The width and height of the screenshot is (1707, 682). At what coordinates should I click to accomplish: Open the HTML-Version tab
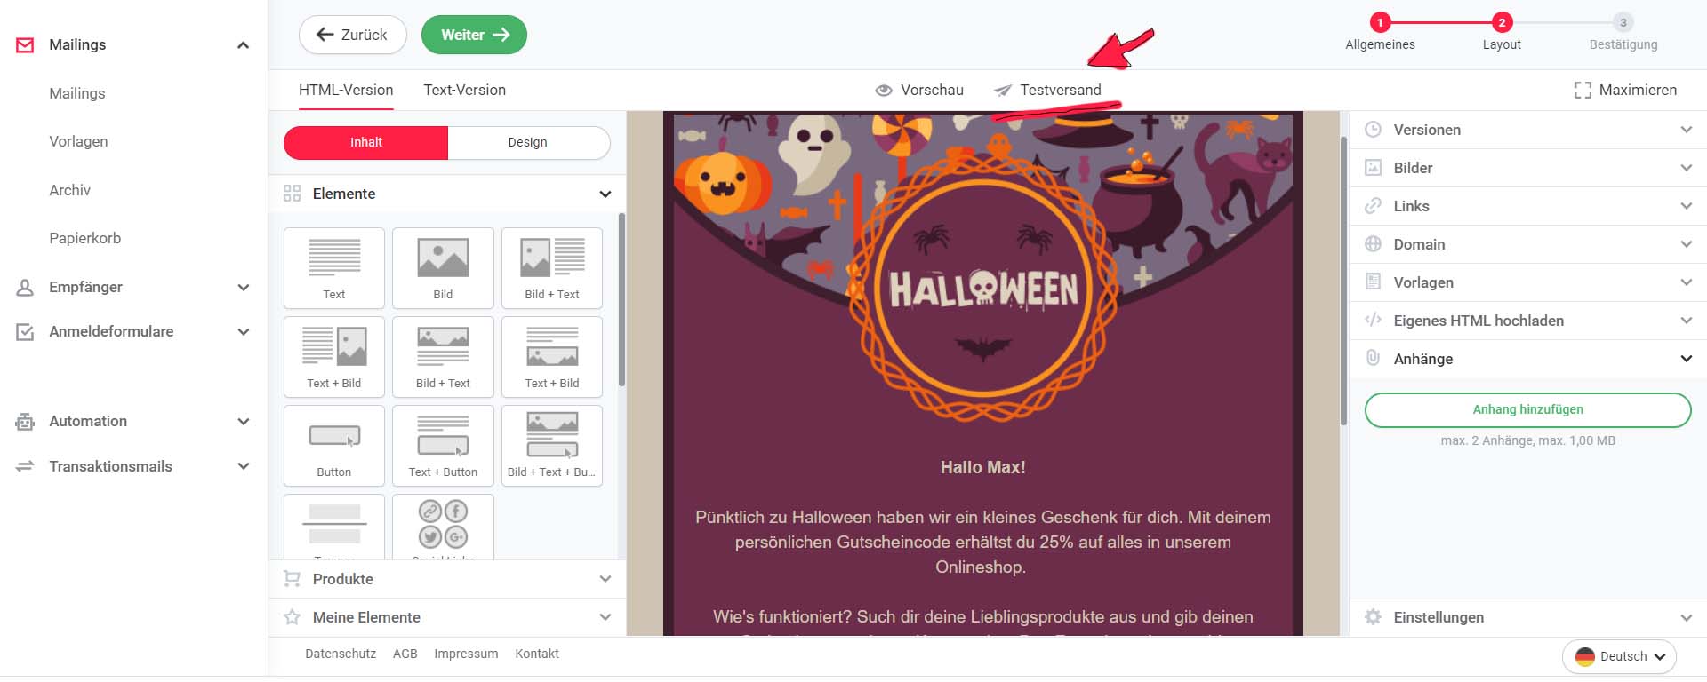346,90
